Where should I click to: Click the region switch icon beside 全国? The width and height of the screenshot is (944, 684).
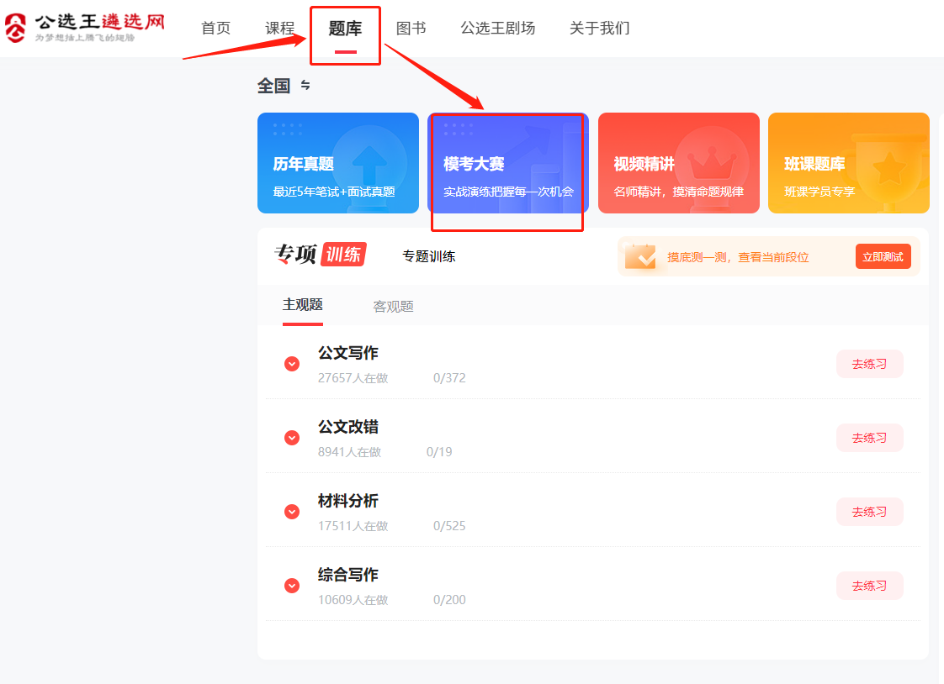[305, 86]
